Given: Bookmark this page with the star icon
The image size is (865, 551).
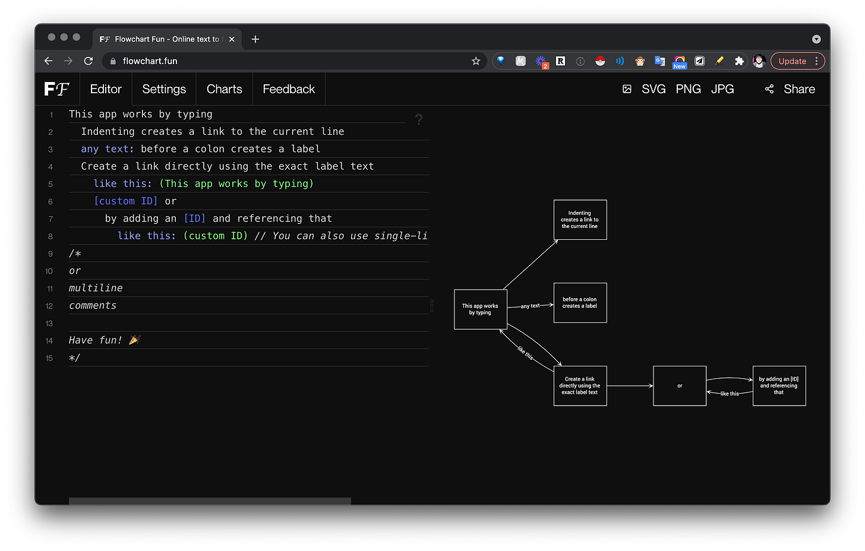Looking at the screenshot, I should coord(476,61).
